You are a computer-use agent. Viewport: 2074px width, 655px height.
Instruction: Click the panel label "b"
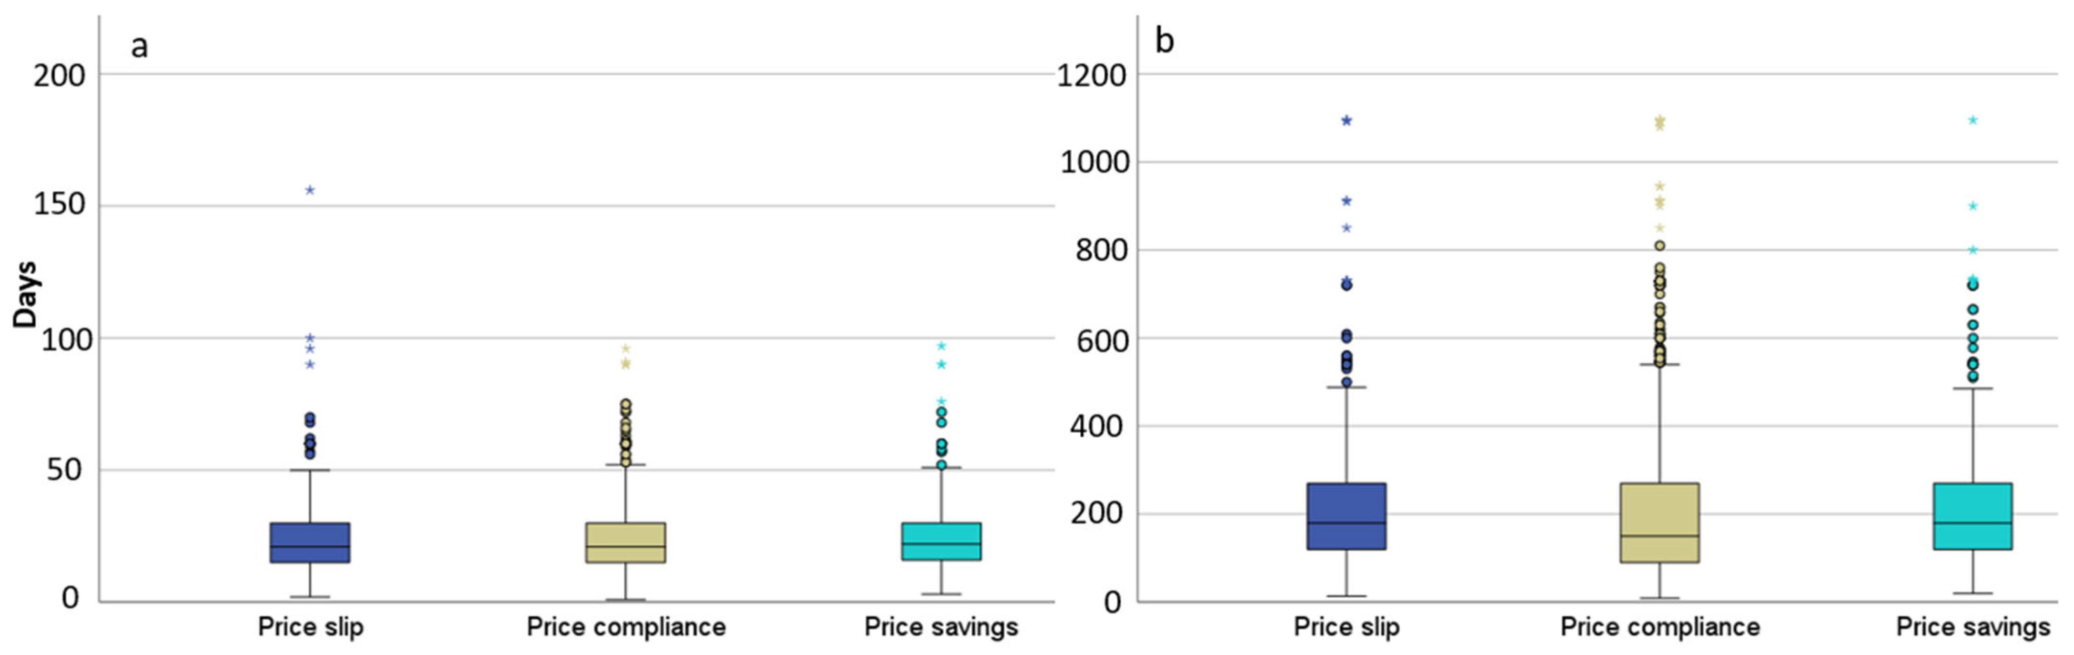[x=1164, y=40]
